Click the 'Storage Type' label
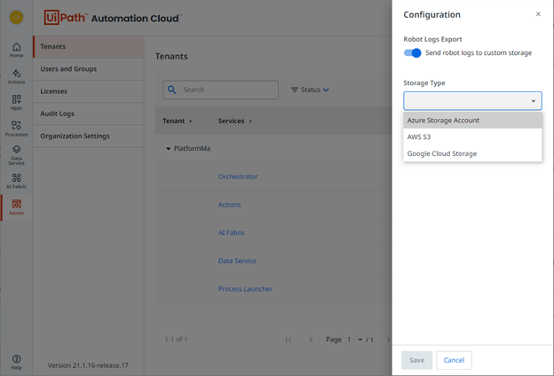This screenshot has width=554, height=376. pos(424,83)
